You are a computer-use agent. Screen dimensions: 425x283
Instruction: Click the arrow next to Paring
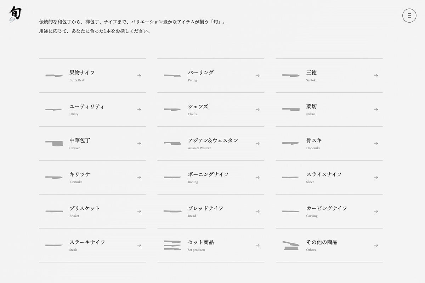click(x=257, y=76)
